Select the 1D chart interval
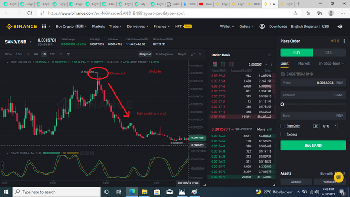 point(44,54)
